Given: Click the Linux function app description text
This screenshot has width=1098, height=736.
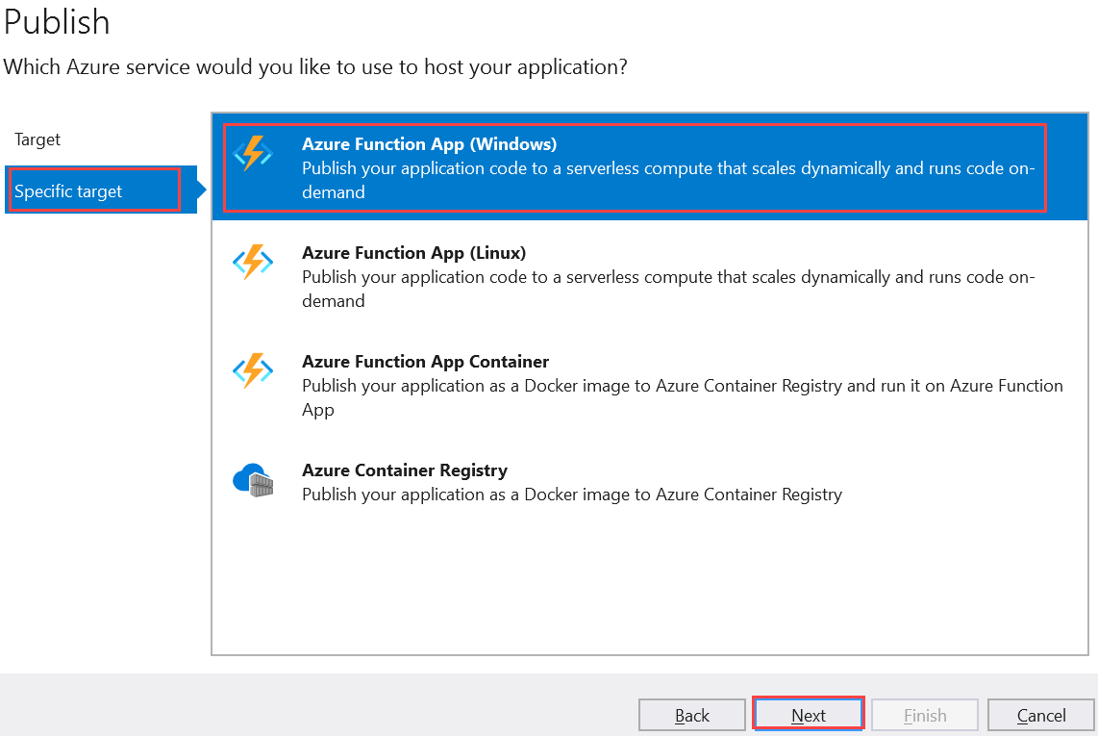Looking at the screenshot, I should click(x=668, y=289).
